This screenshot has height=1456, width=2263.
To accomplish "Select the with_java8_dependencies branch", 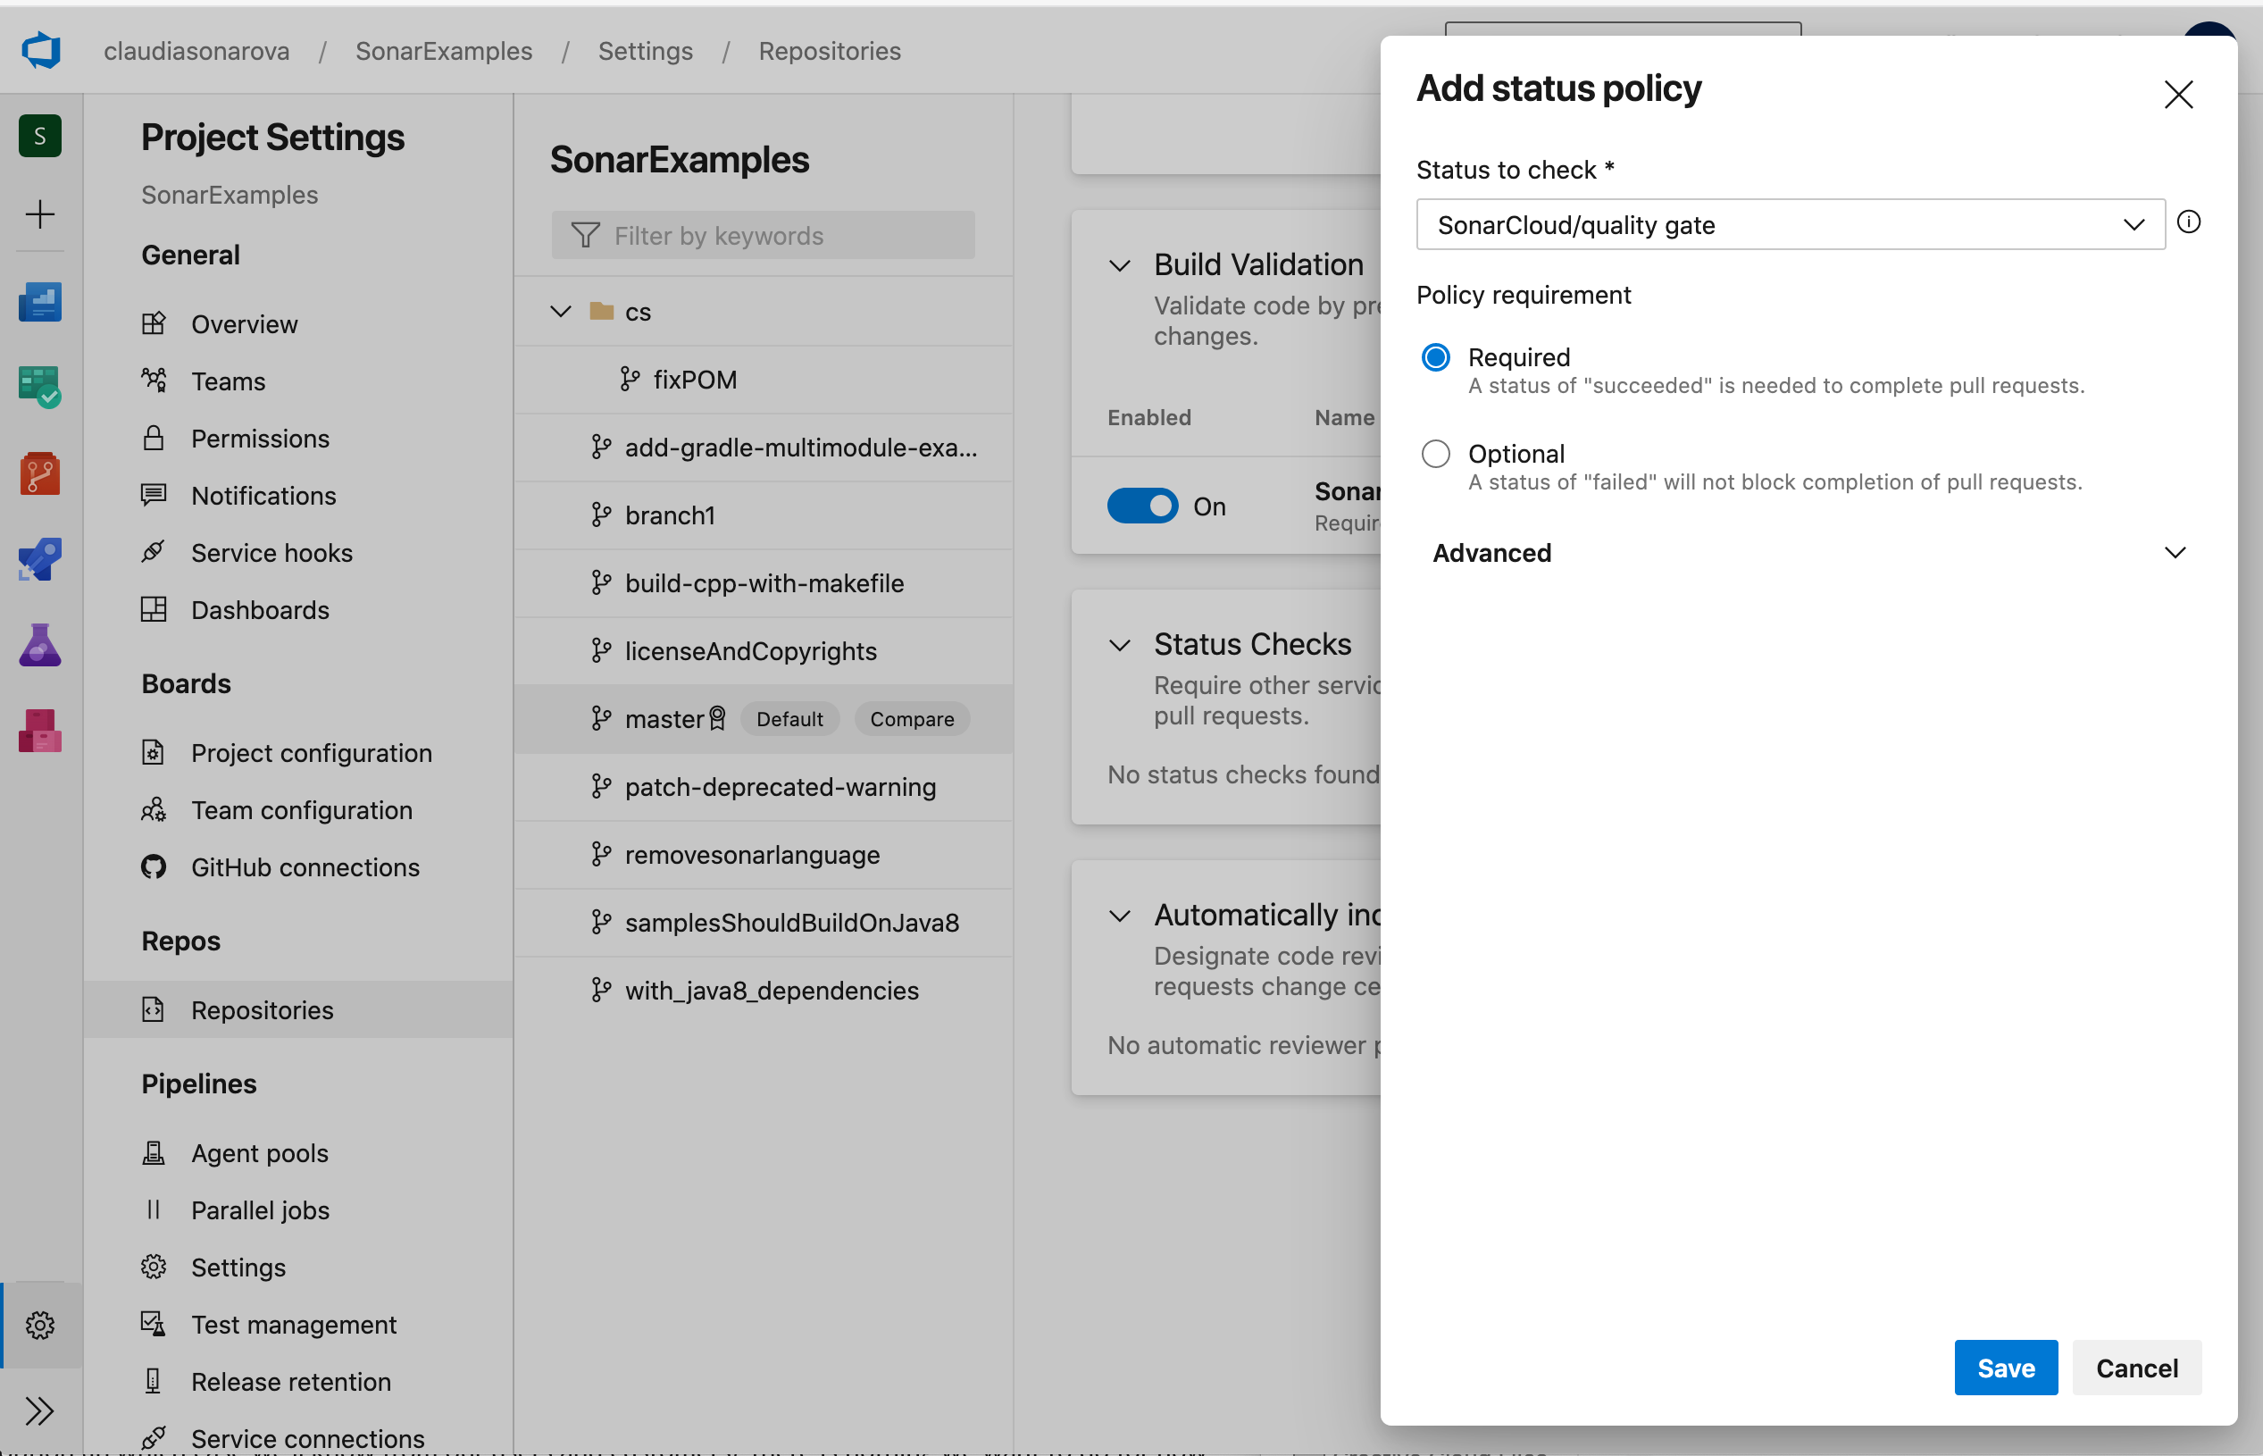I will click(763, 990).
